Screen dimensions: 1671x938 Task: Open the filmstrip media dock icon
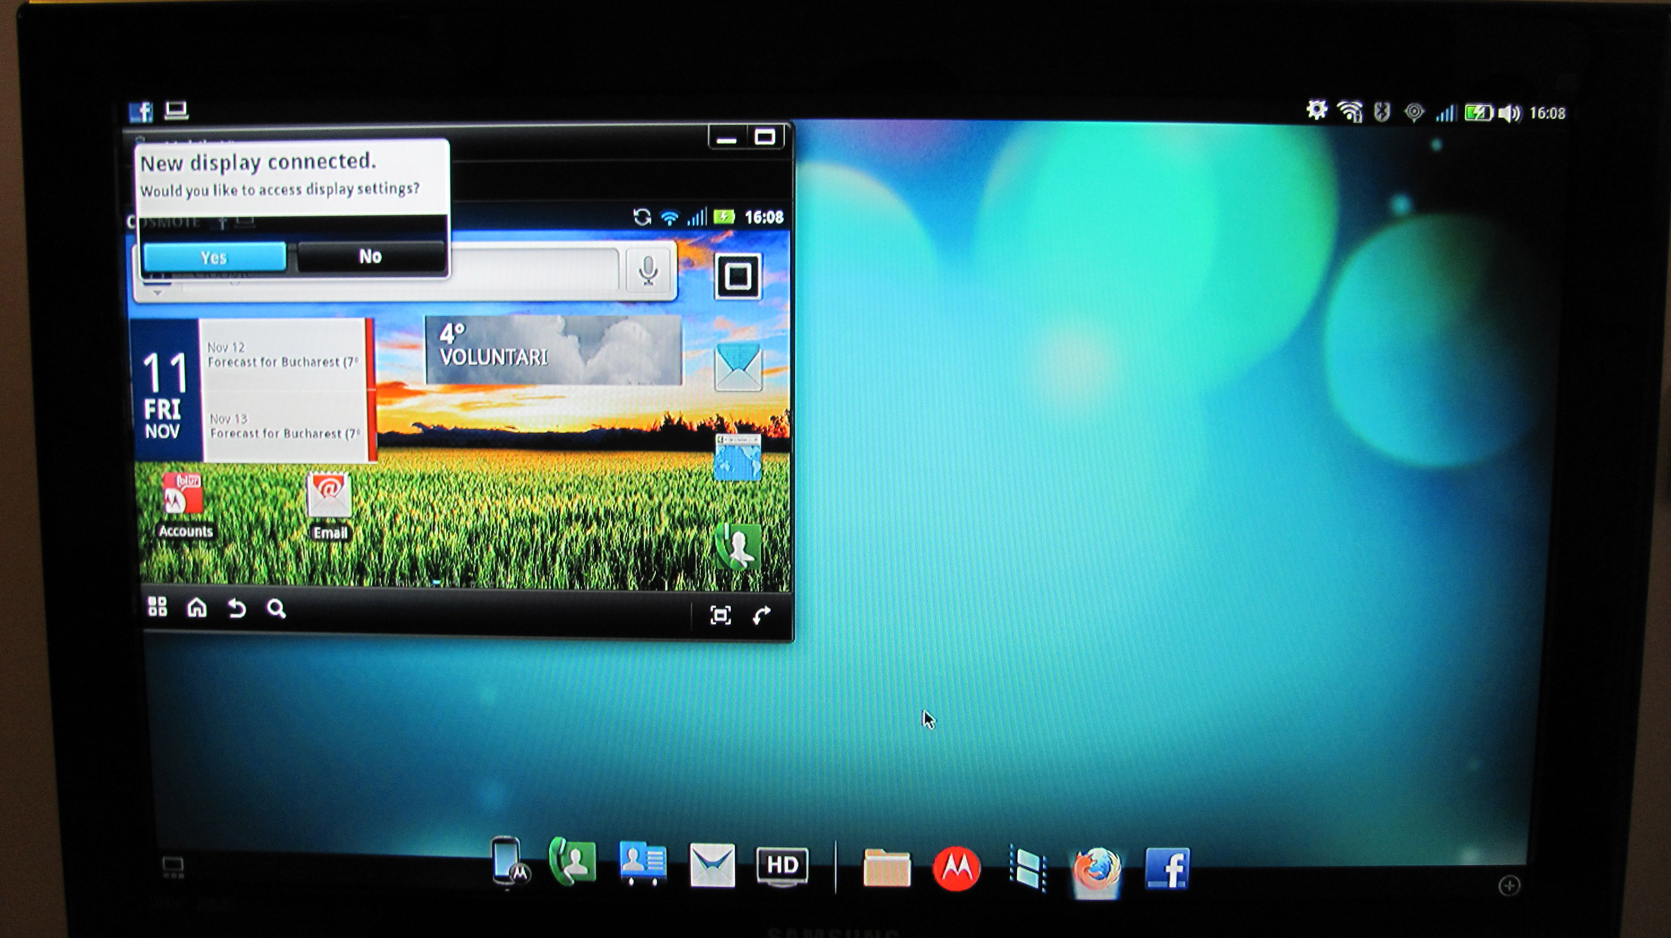1027,868
